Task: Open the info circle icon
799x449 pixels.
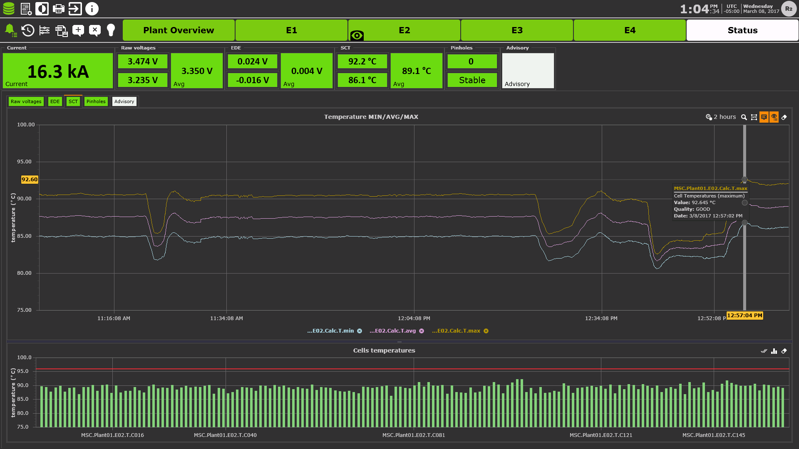Action: tap(92, 9)
